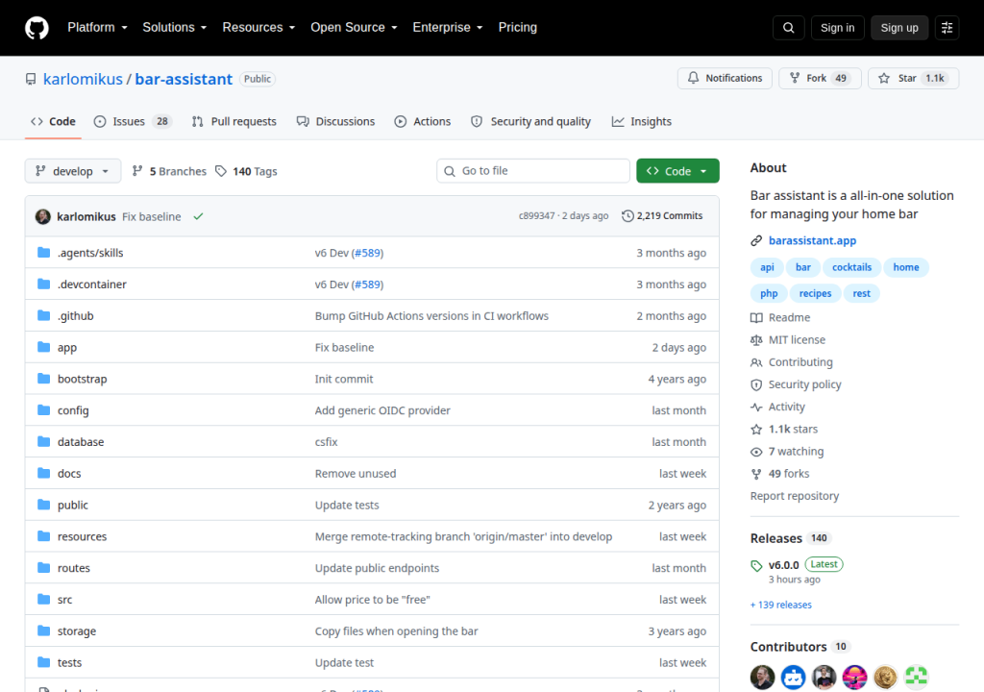The image size is (984, 692).
Task: Switch to the Actions tab
Action: 423,121
